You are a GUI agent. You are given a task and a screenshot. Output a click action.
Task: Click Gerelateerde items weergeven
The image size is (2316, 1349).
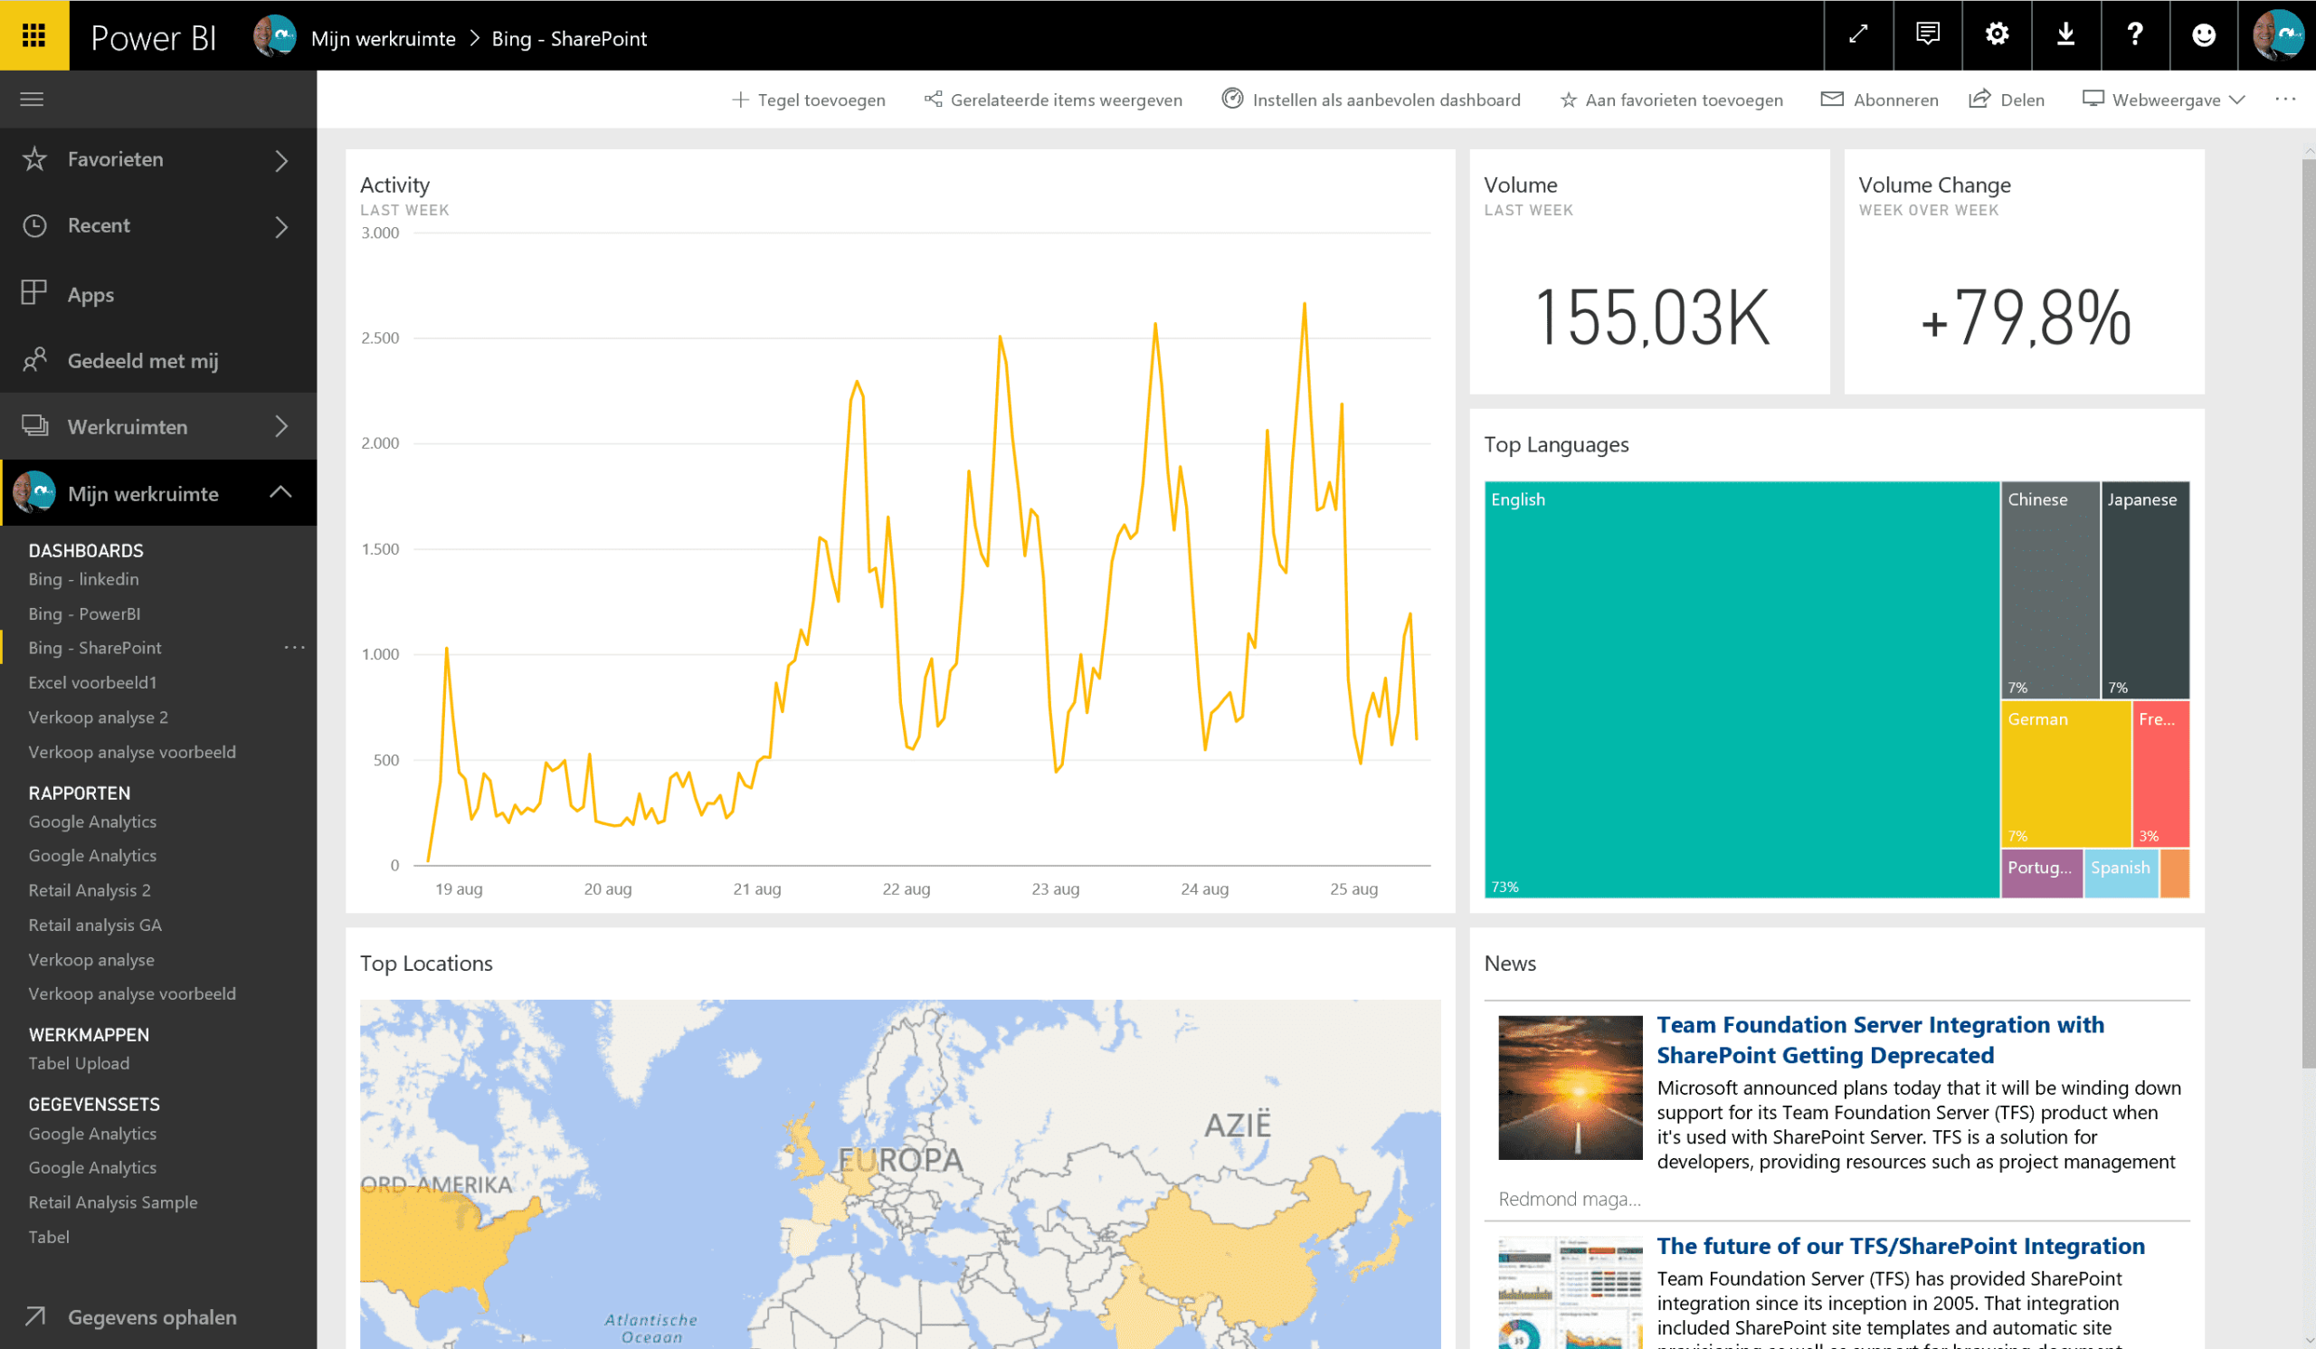(x=1053, y=100)
